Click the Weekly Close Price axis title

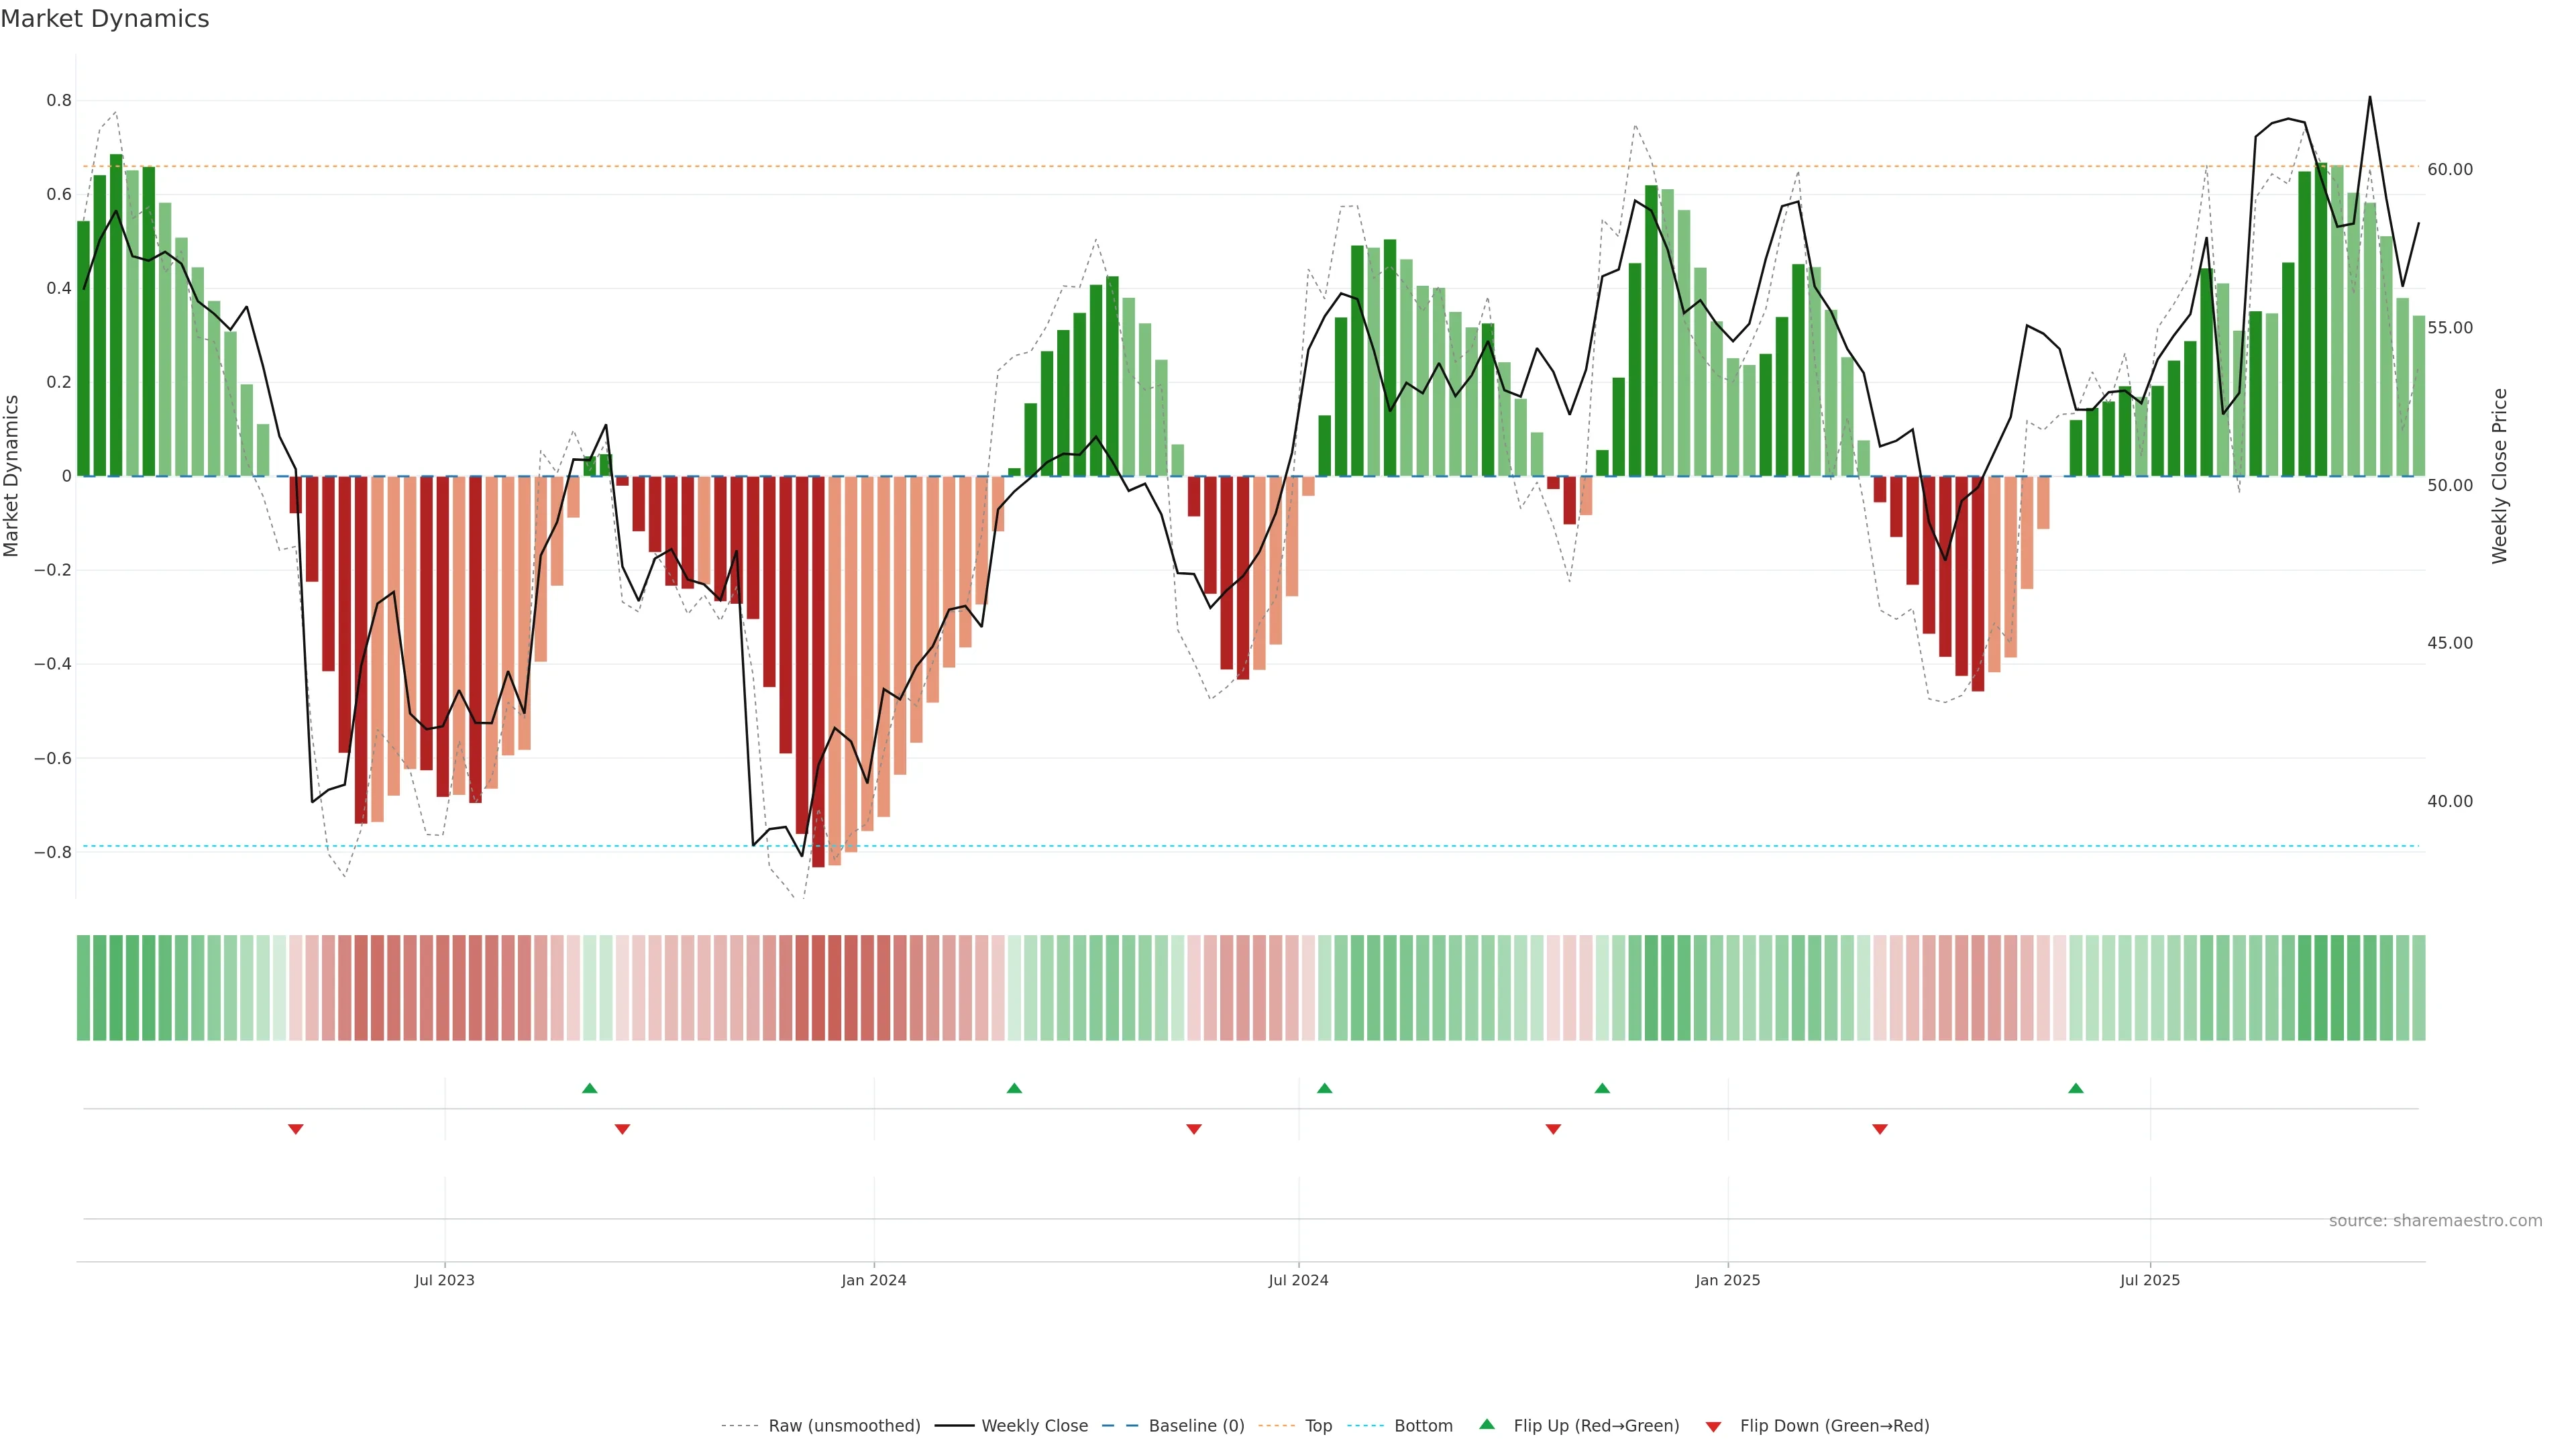[x=2499, y=476]
